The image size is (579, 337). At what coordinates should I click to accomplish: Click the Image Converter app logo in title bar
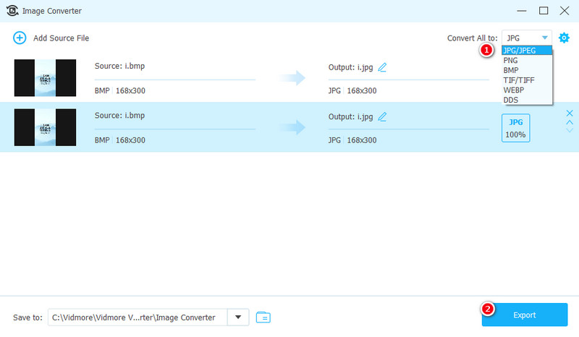point(12,11)
